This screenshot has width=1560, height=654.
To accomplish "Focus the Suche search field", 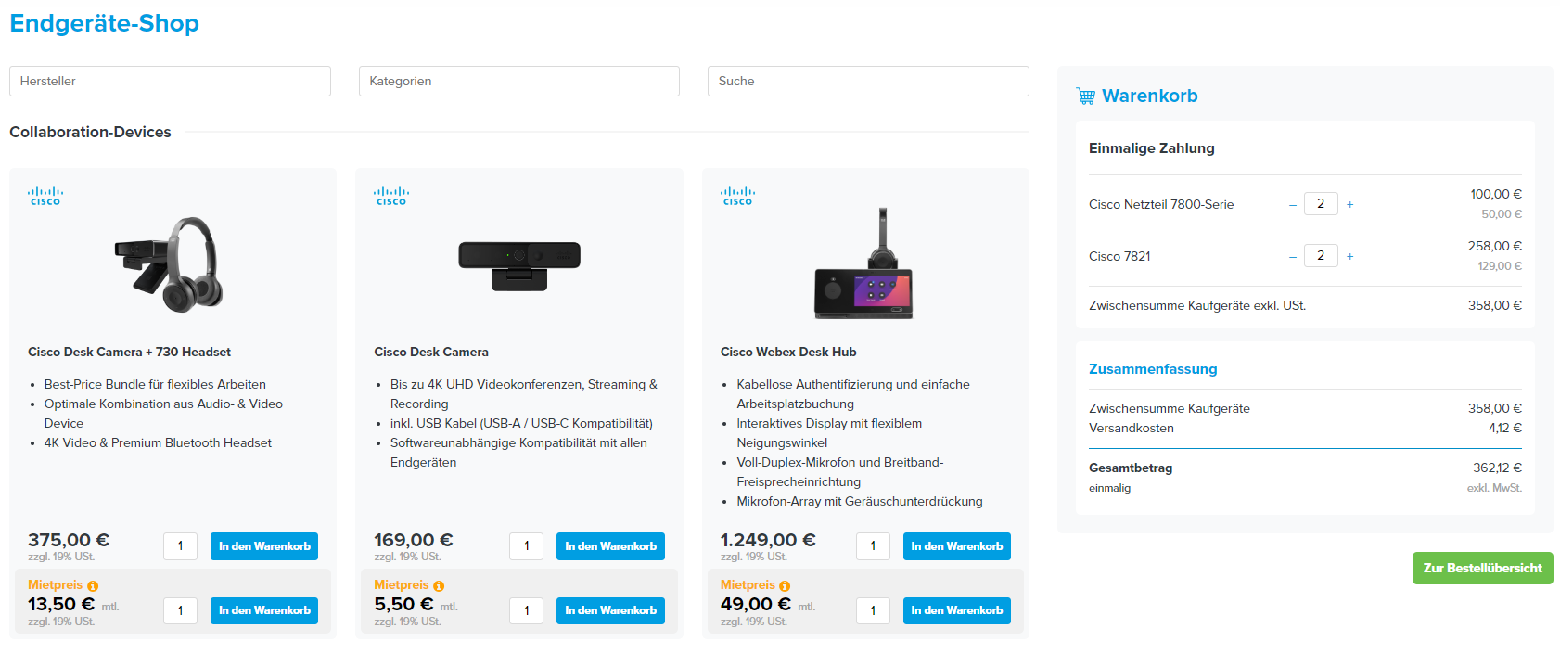I will coord(868,81).
